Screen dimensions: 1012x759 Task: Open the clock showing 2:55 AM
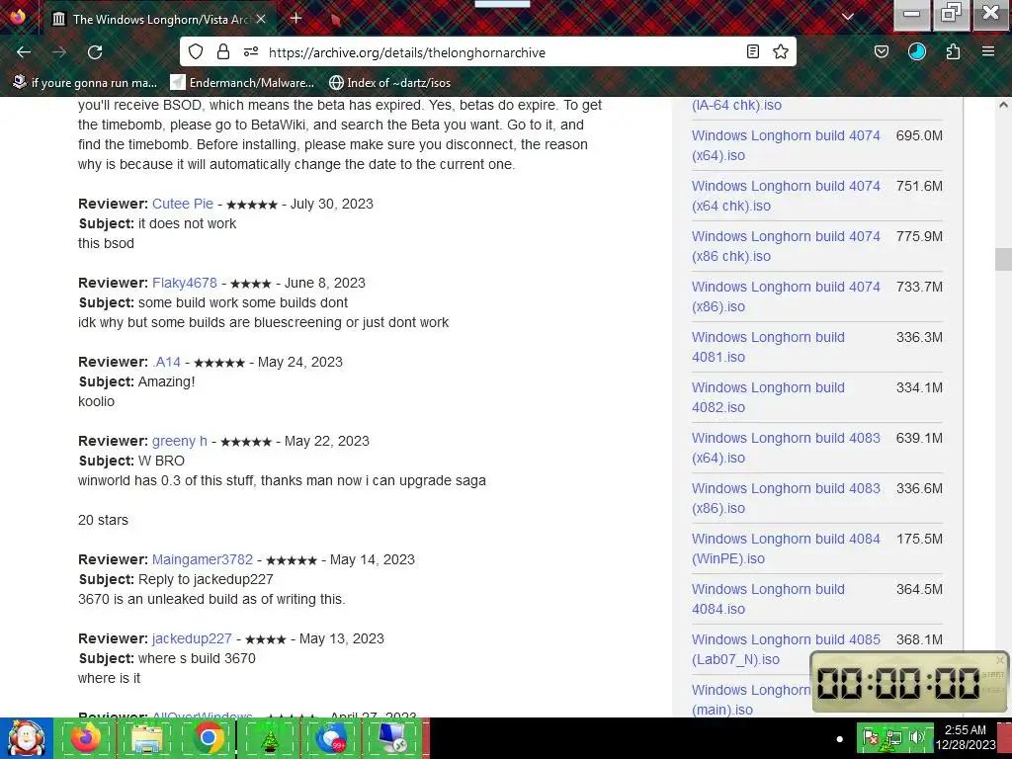pyautogui.click(x=966, y=737)
